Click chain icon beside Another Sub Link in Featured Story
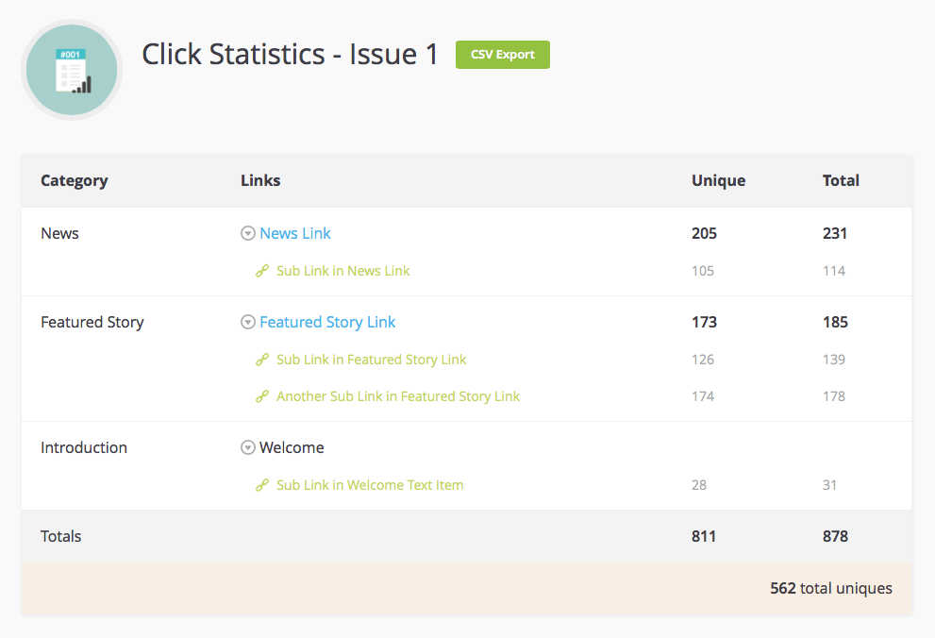935x638 pixels. coord(262,396)
